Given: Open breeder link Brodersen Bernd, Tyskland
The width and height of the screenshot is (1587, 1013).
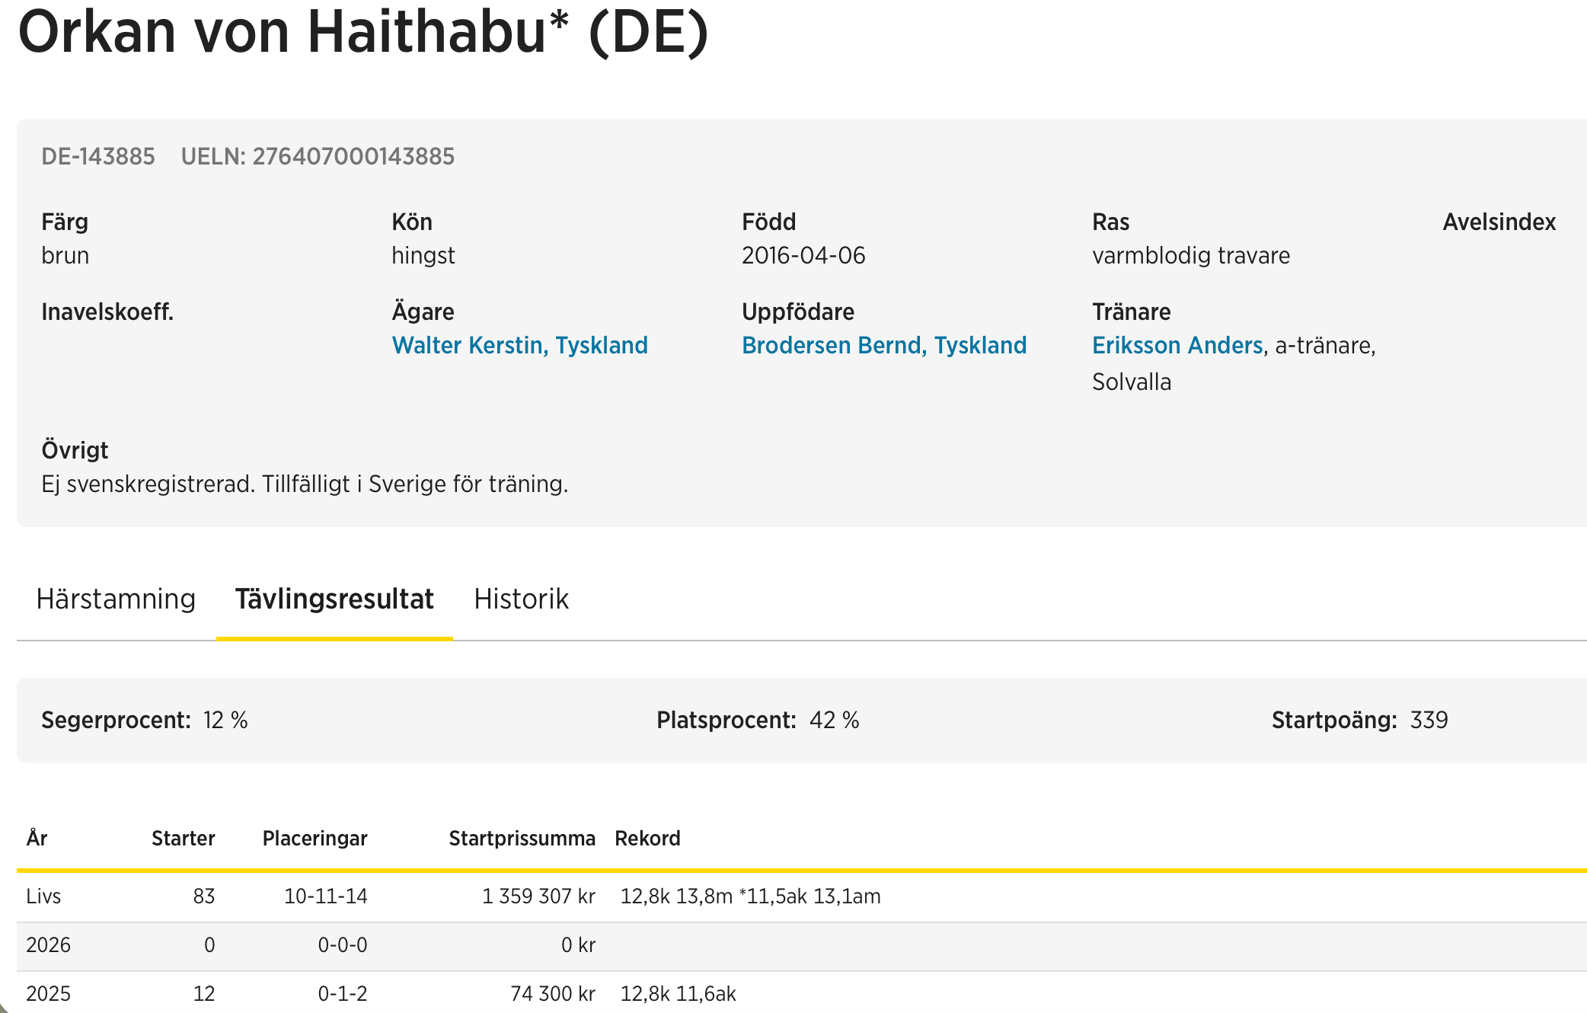Looking at the screenshot, I should pyautogui.click(x=883, y=346).
